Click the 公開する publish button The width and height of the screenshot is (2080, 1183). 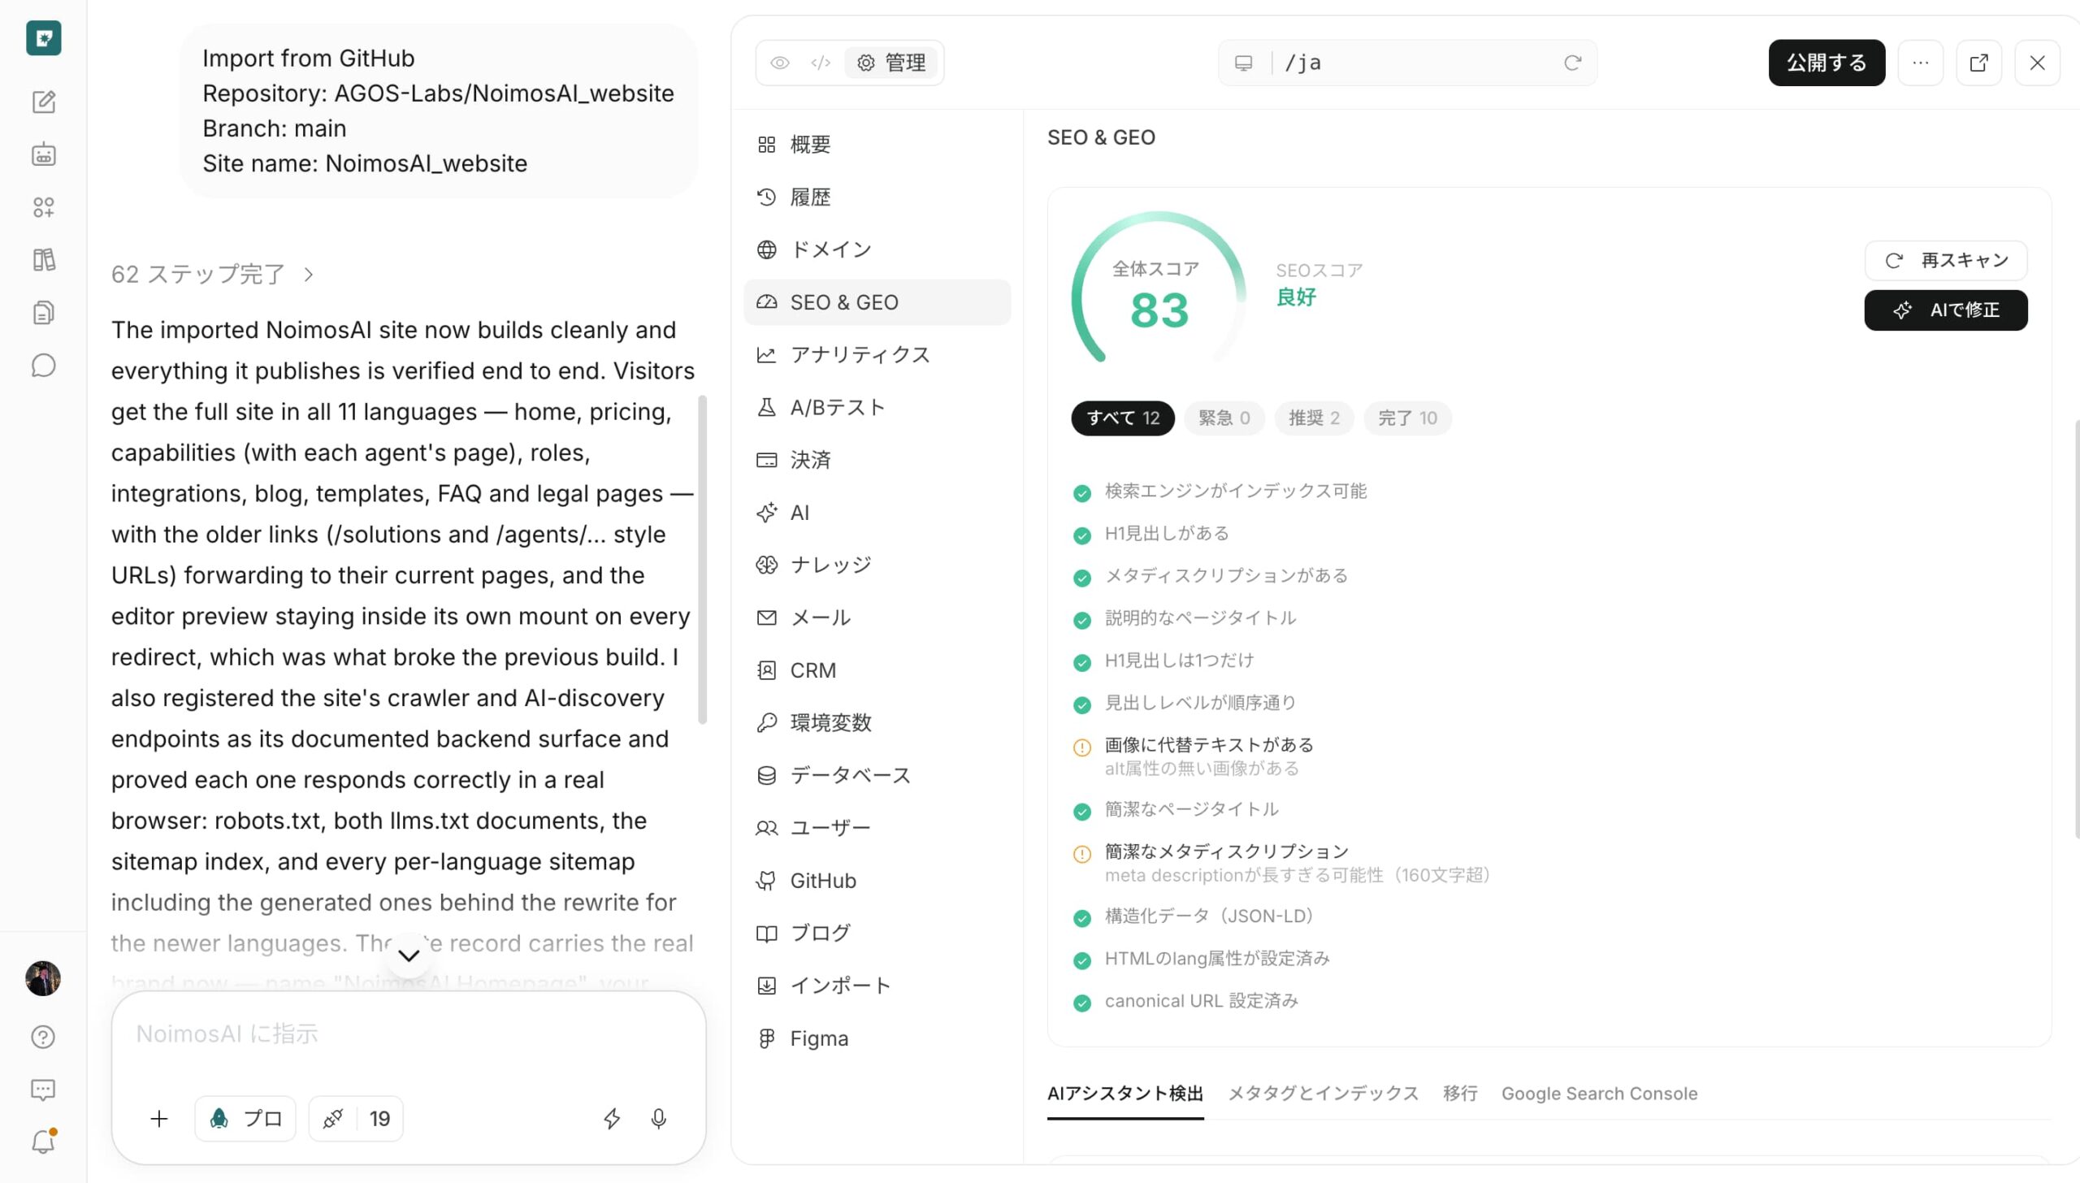[x=1826, y=63]
